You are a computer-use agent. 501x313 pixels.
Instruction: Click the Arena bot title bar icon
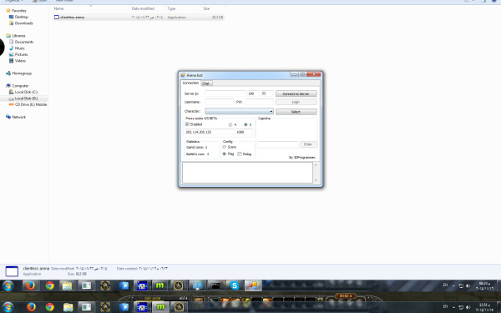point(183,75)
